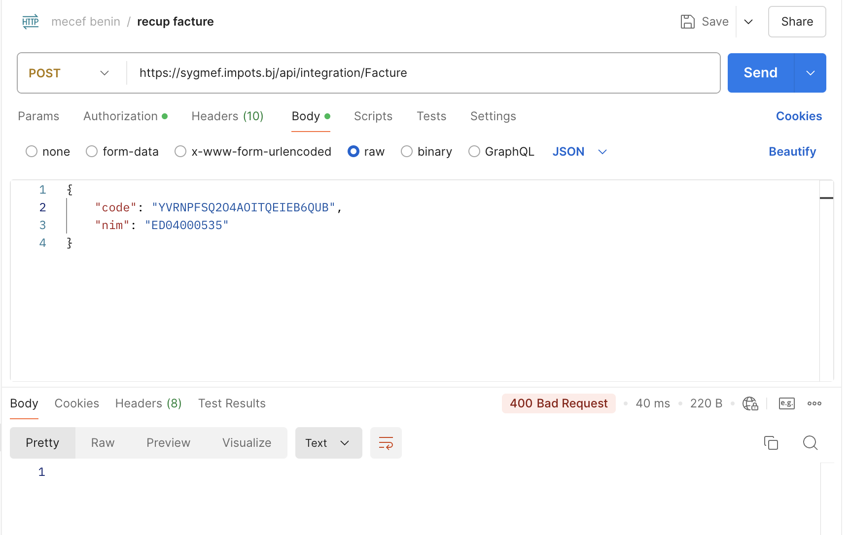Click the Save floppy disk icon

click(x=687, y=22)
